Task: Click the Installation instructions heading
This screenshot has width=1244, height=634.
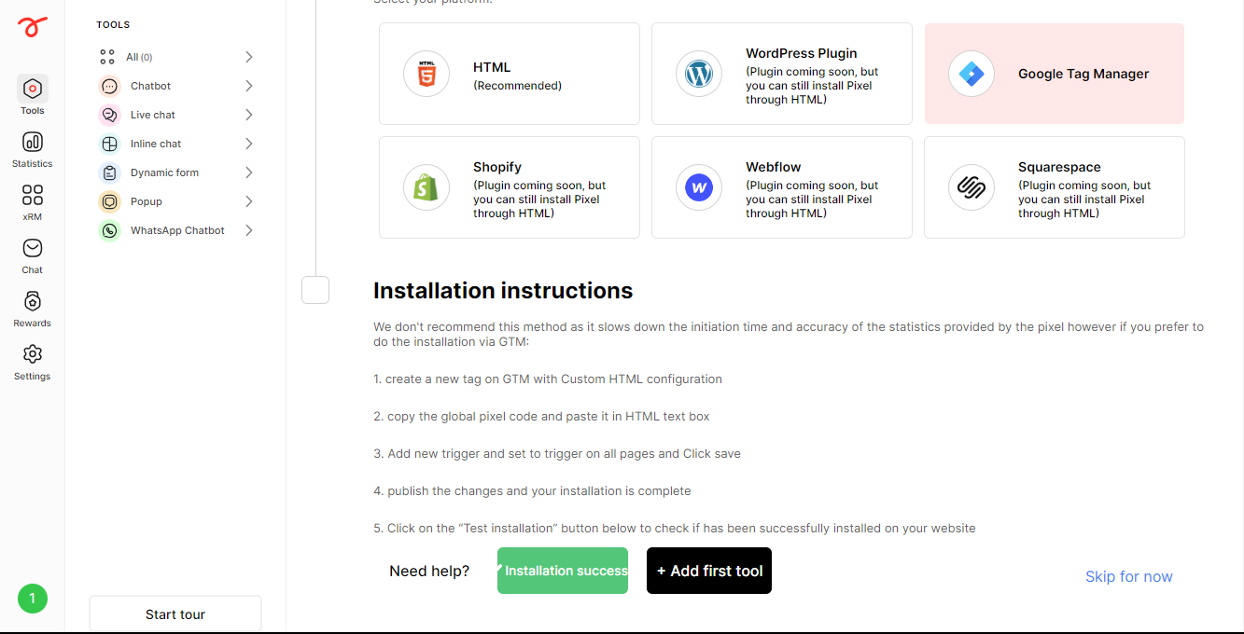Action: [x=503, y=291]
